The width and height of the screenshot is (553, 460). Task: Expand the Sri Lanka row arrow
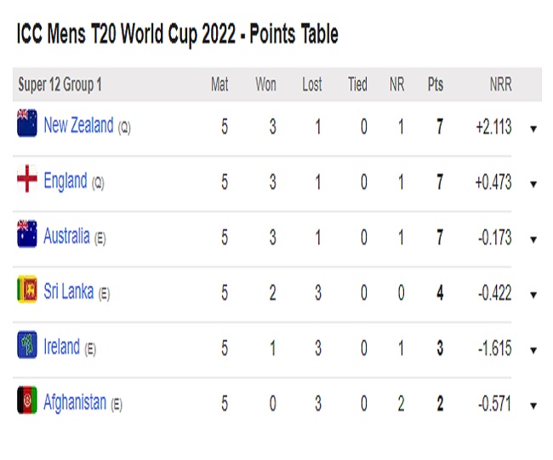point(533,296)
